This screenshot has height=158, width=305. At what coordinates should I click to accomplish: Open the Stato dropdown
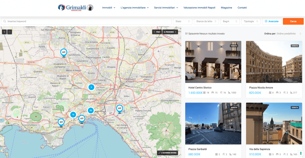[183, 21]
